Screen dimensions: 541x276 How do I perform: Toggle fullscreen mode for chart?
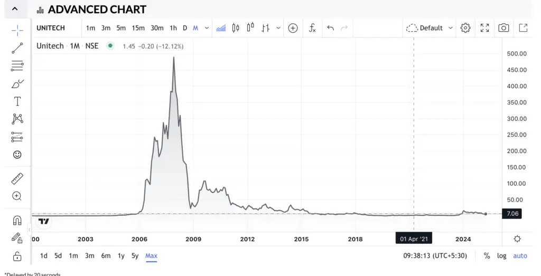tap(484, 28)
